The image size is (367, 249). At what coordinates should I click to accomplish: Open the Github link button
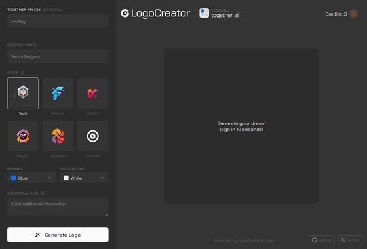322,240
